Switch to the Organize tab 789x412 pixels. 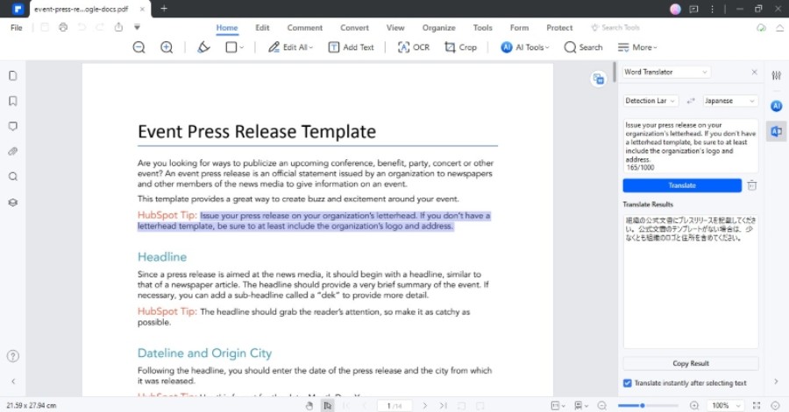(x=439, y=28)
